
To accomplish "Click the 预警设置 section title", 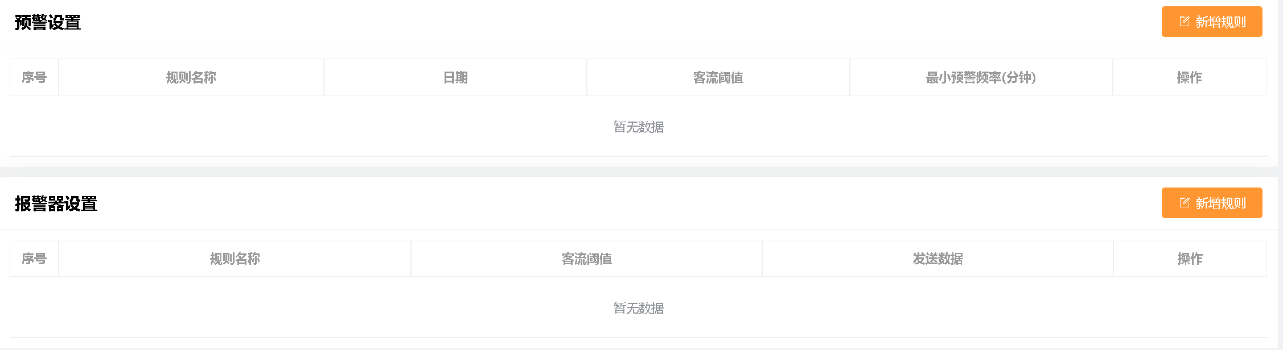I will [48, 23].
